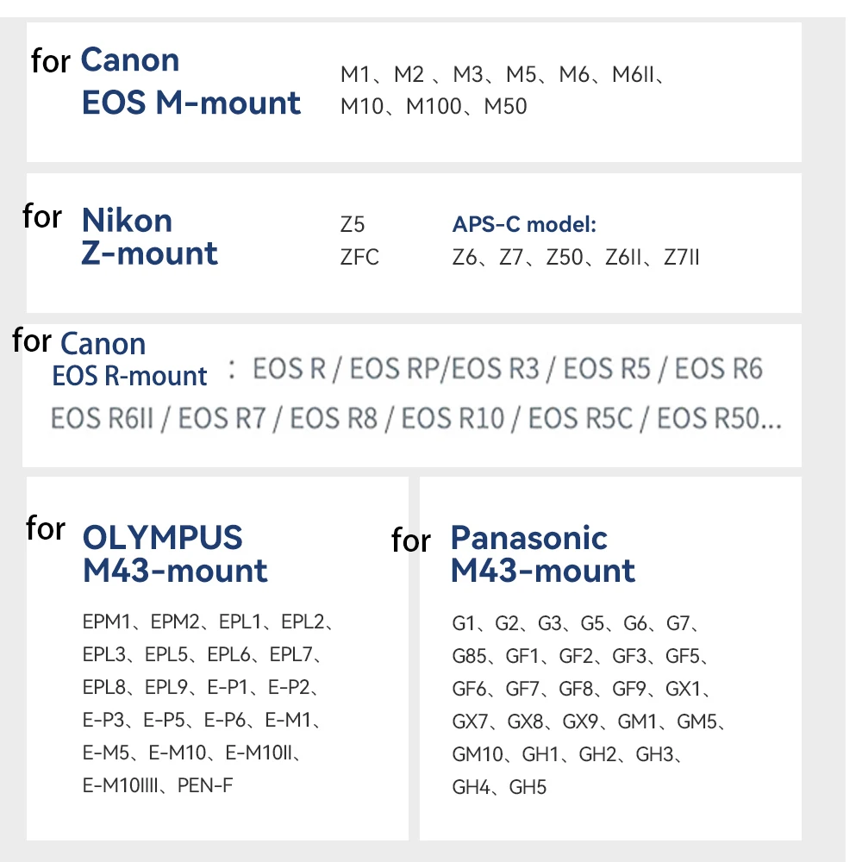Click the Panasonic M43-mount heading
The height and width of the screenshot is (862, 862).
(542, 553)
